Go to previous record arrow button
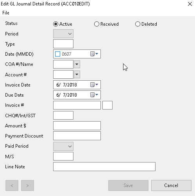195x196 pixels. click(12, 185)
